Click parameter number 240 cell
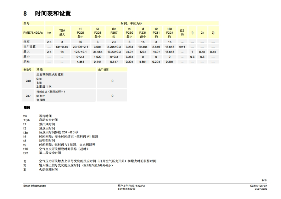Screen dimensions: 281x199 [x=28, y=81]
